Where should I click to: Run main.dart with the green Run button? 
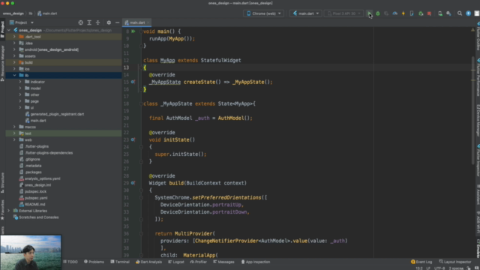click(370, 13)
